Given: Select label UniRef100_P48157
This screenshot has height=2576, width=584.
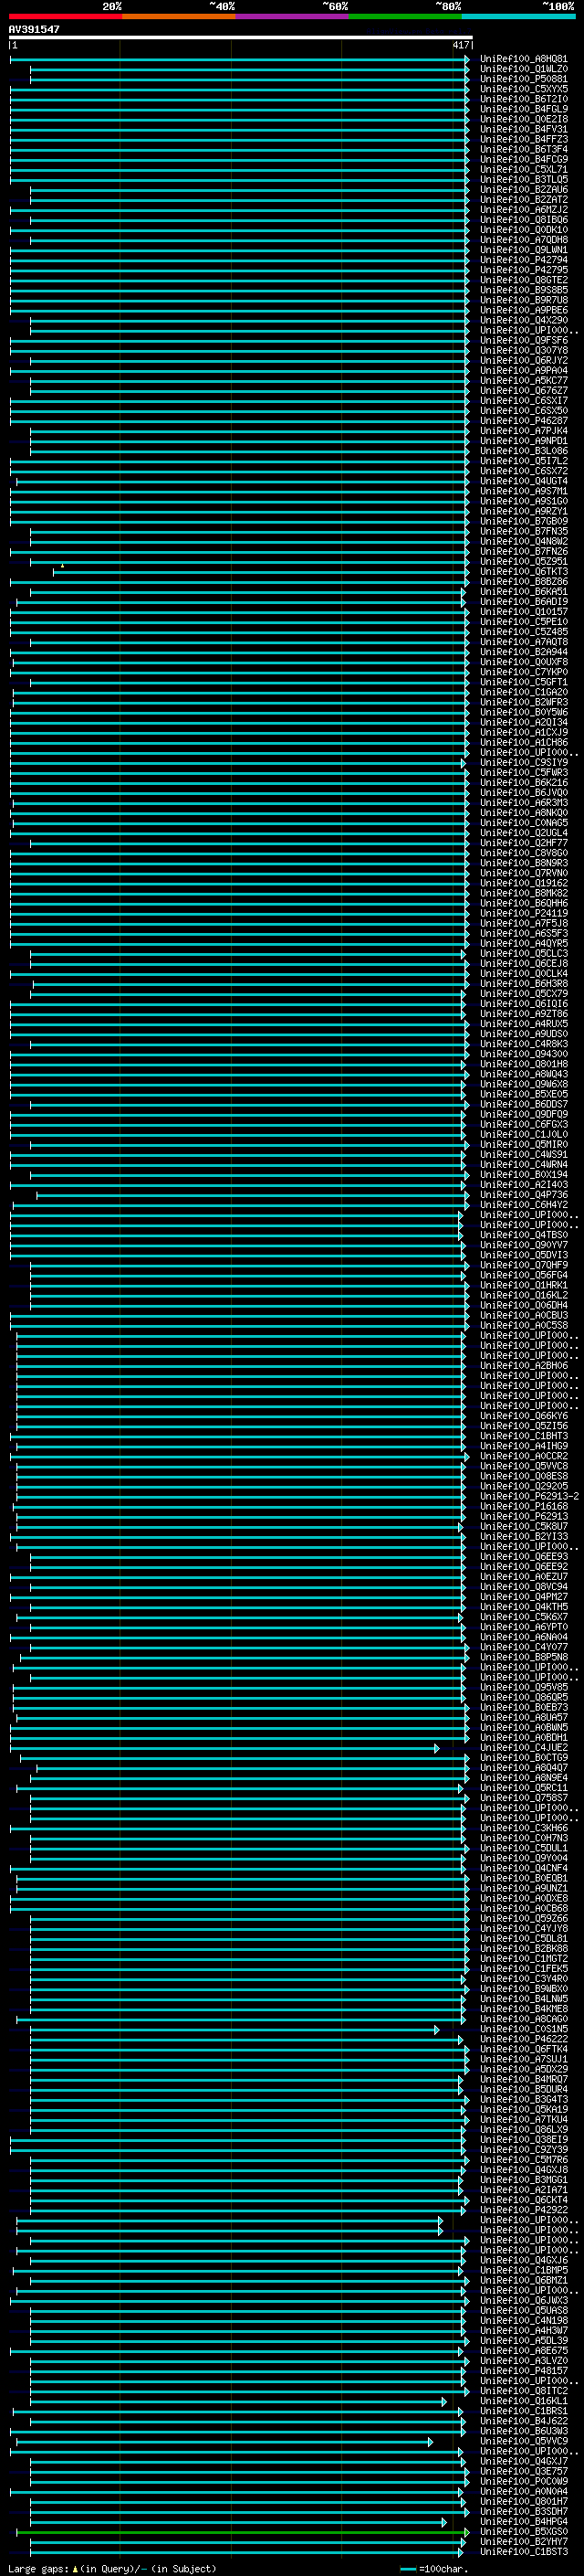Looking at the screenshot, I should [x=523, y=2372].
